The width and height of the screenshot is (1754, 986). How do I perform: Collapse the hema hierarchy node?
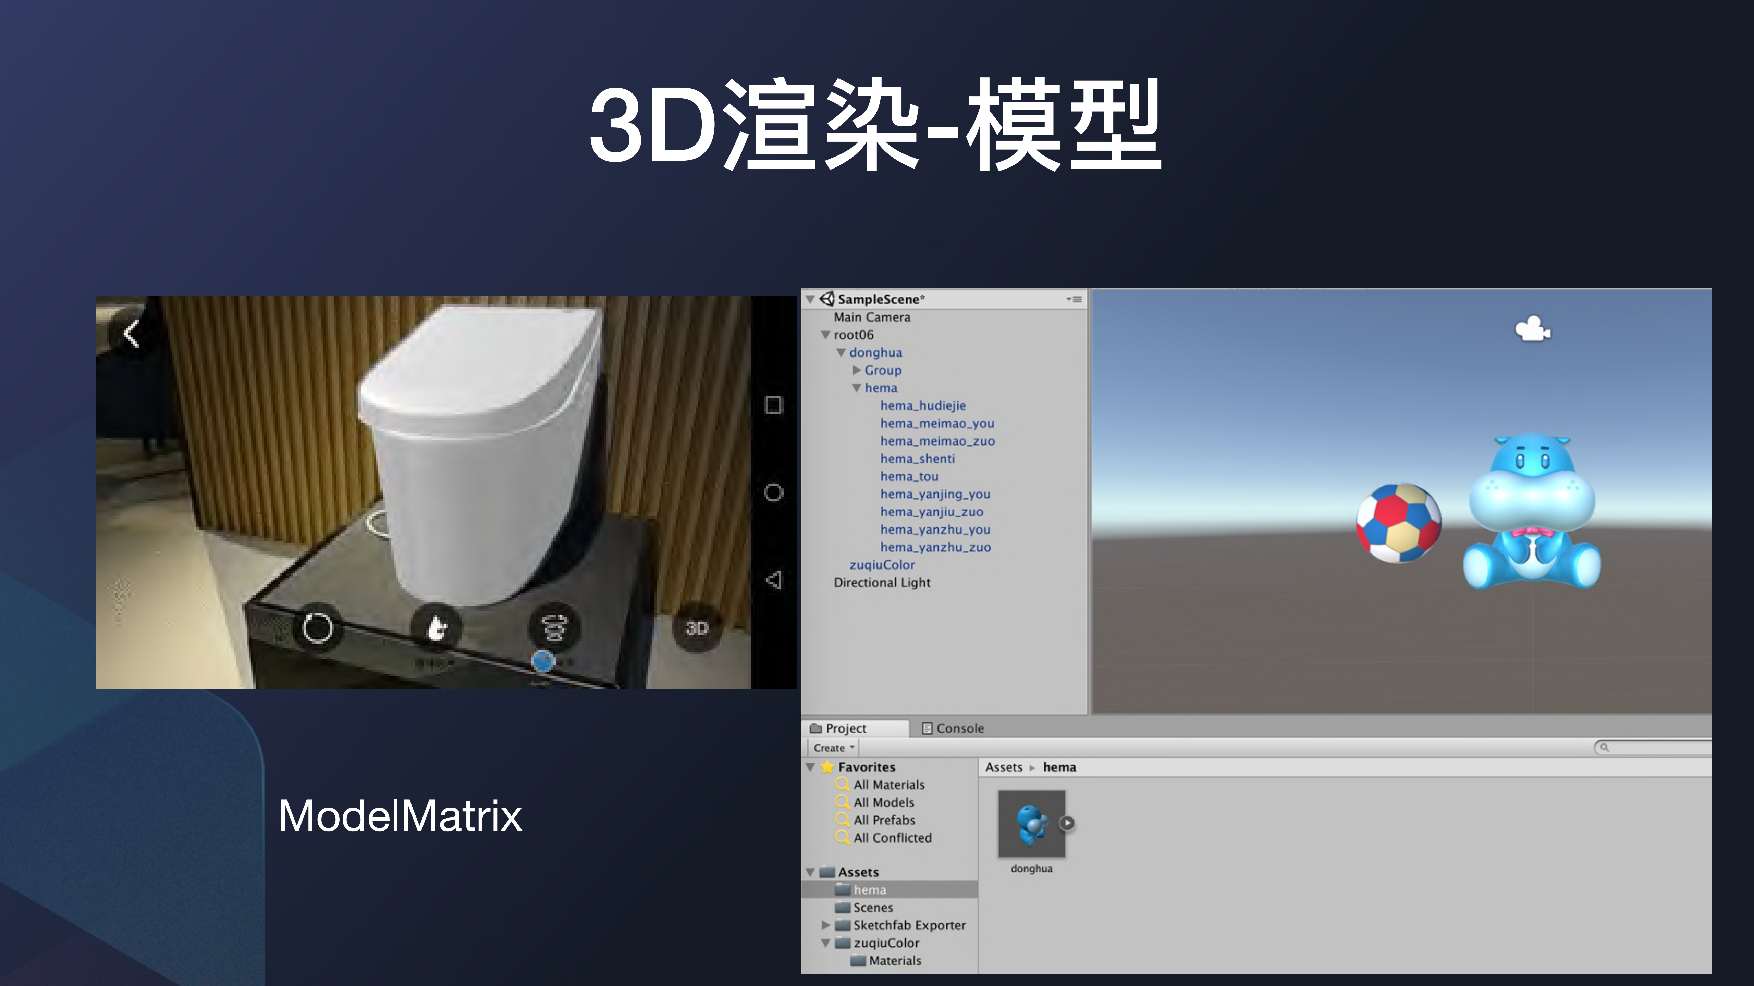tap(857, 388)
